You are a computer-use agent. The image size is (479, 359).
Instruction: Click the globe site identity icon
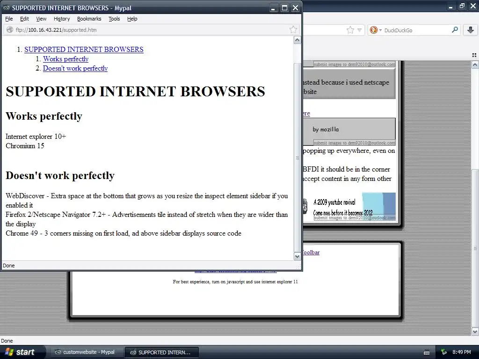(10, 29)
